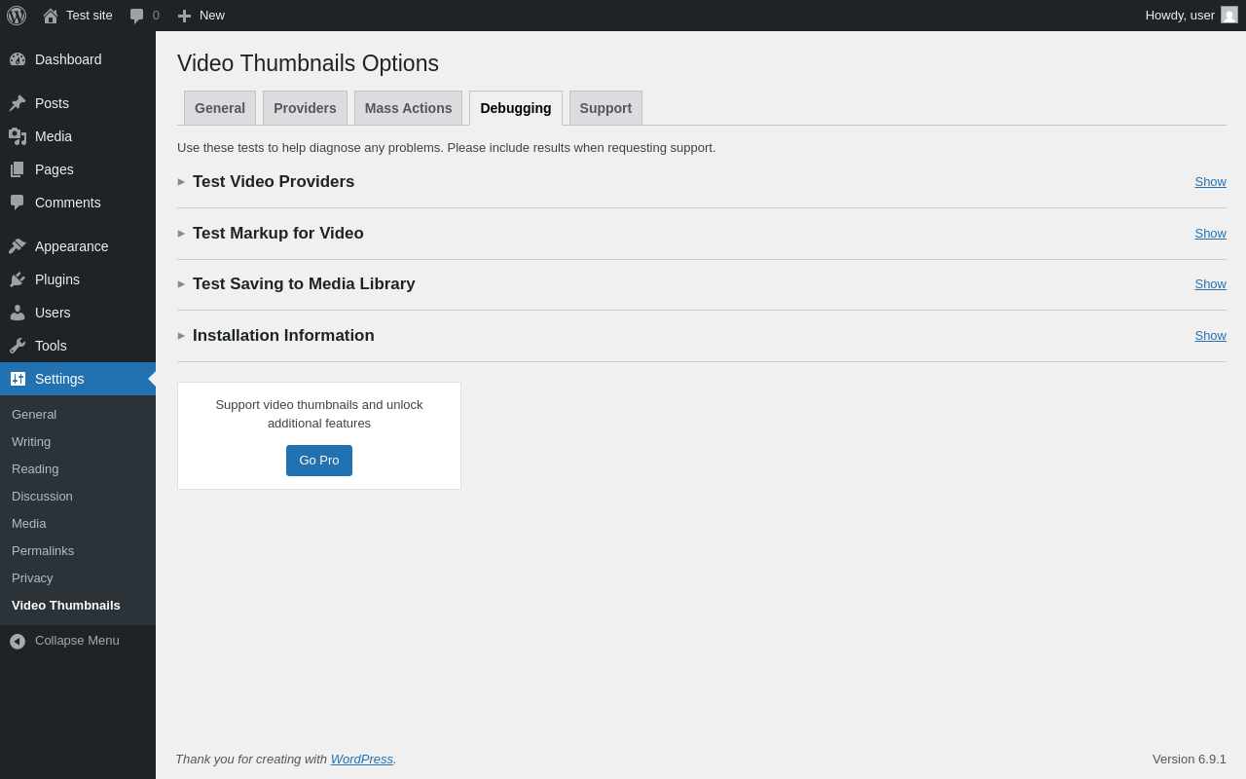Click the Collapse Menu arrow icon
Viewport: 1246px width, 779px height.
click(x=18, y=641)
